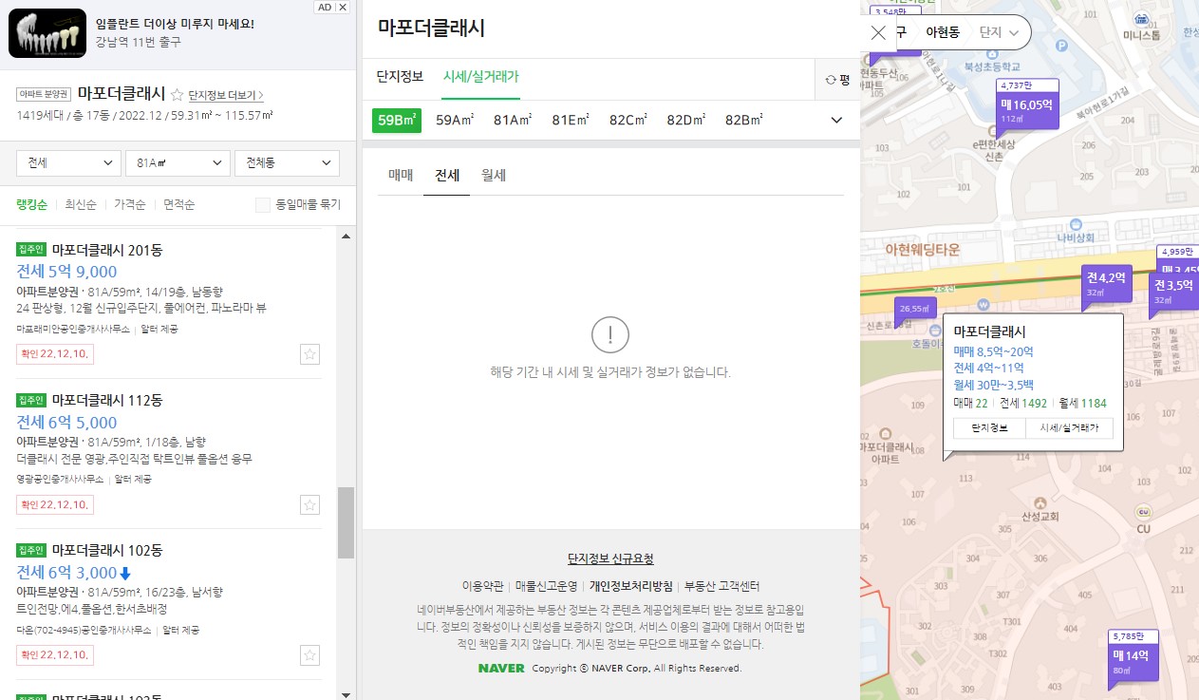Open the 마포더클래시 112동 listing title

(107, 400)
